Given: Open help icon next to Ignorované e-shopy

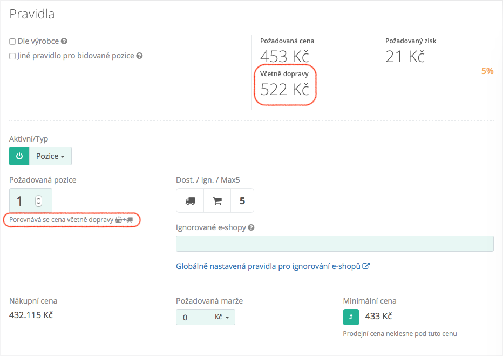Looking at the screenshot, I should (x=251, y=227).
